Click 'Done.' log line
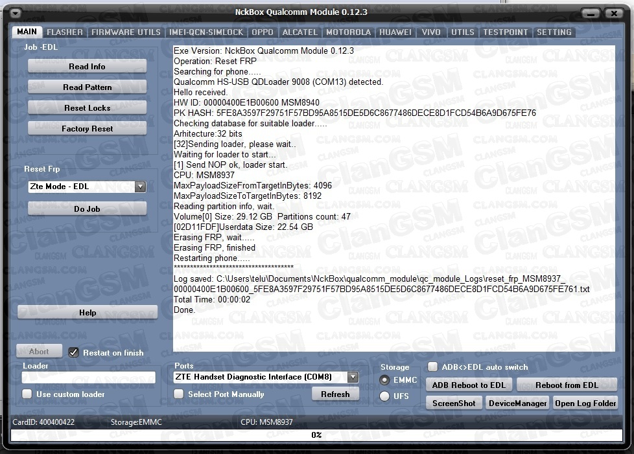The width and height of the screenshot is (634, 454). point(184,310)
